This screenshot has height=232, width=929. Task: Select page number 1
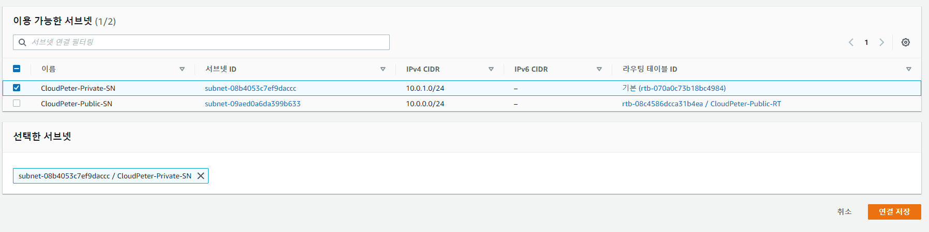[866, 42]
